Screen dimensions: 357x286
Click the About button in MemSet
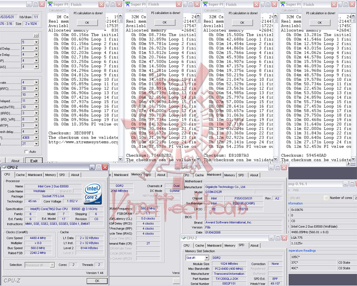pos(15,160)
